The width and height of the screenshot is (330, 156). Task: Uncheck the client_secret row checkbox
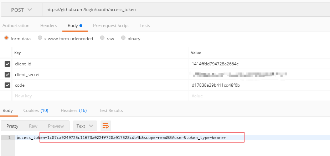pos(7,75)
